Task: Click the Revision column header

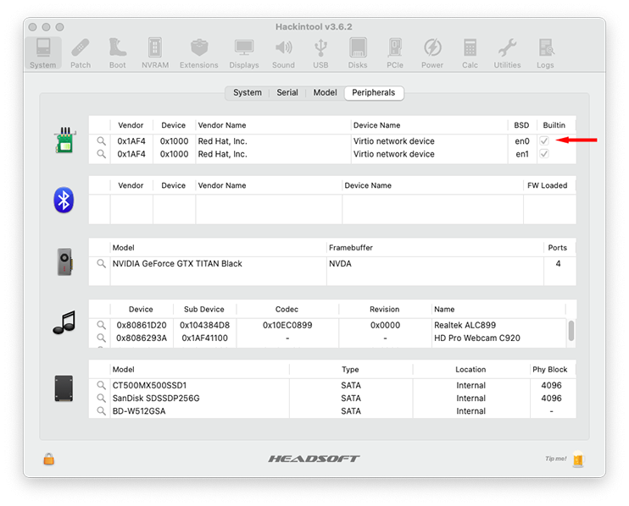Action: 384,310
